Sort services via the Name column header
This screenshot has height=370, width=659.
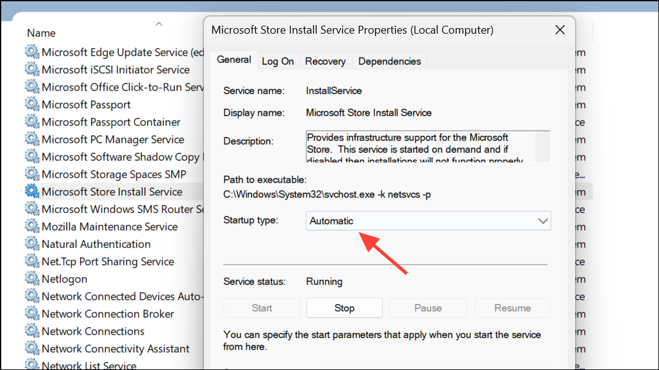pyautogui.click(x=41, y=33)
